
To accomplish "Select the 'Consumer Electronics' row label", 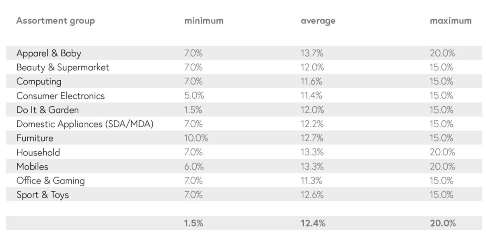I will click(x=60, y=96).
